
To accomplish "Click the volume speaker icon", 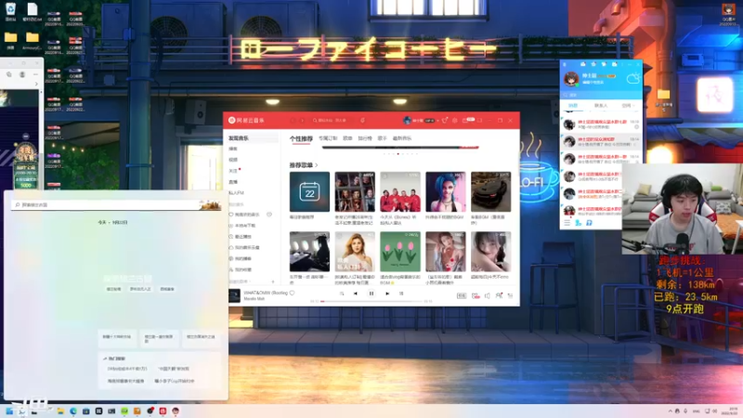I will click(487, 295).
